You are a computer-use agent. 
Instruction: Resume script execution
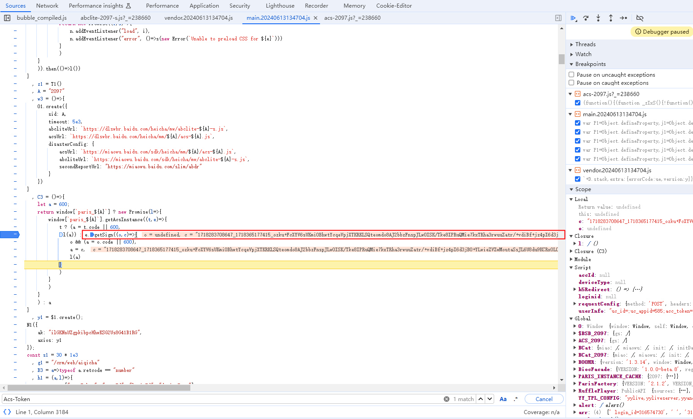click(573, 18)
